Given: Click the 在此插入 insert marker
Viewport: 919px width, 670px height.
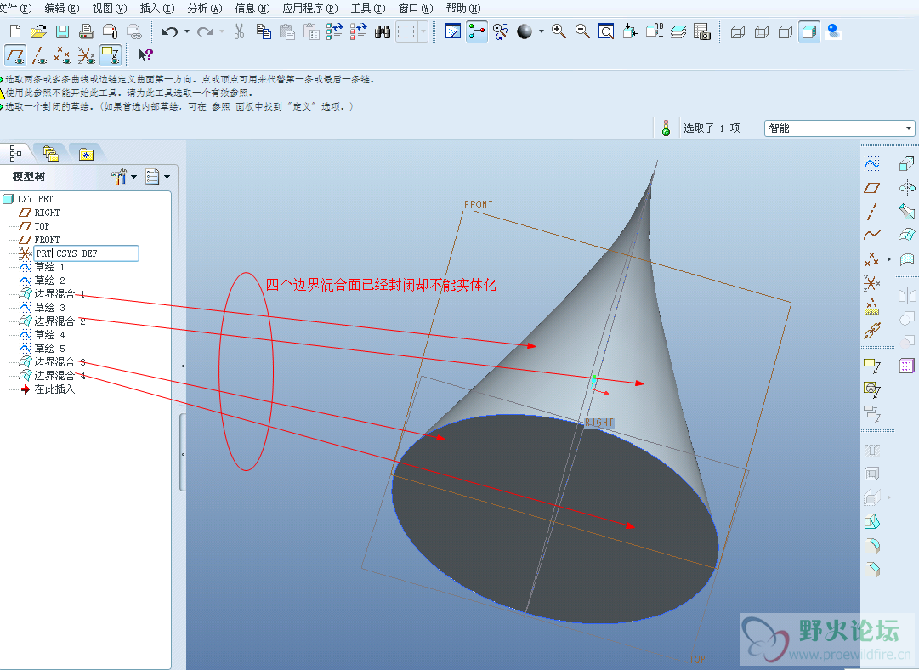Looking at the screenshot, I should (54, 389).
